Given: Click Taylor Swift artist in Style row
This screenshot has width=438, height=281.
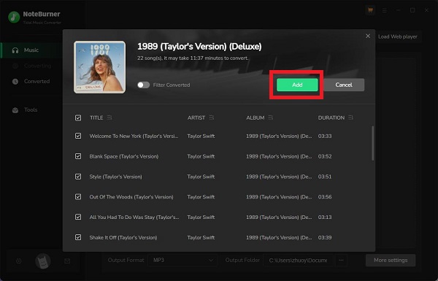Looking at the screenshot, I should click(201, 177).
